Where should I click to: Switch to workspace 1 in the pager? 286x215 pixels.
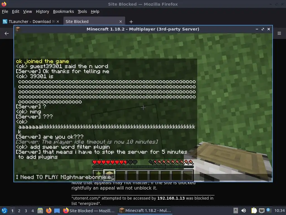12,211
